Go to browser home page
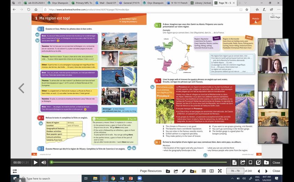The image size is (294, 182). click(36, 9)
